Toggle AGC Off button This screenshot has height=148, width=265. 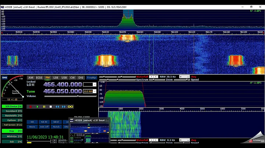(x=44, y=127)
